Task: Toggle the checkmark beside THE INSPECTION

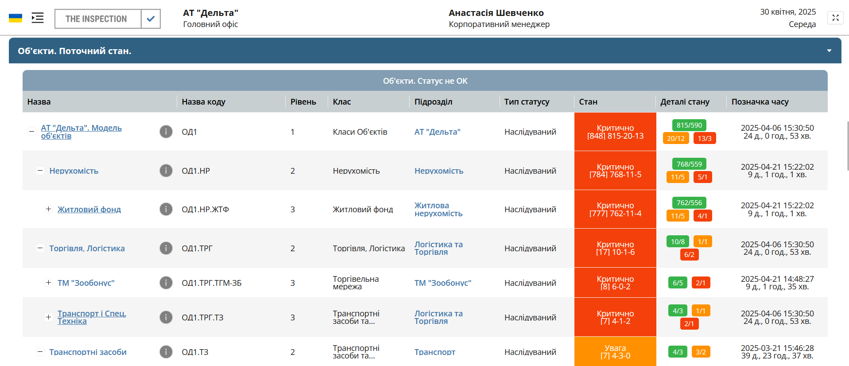Action: (x=151, y=19)
